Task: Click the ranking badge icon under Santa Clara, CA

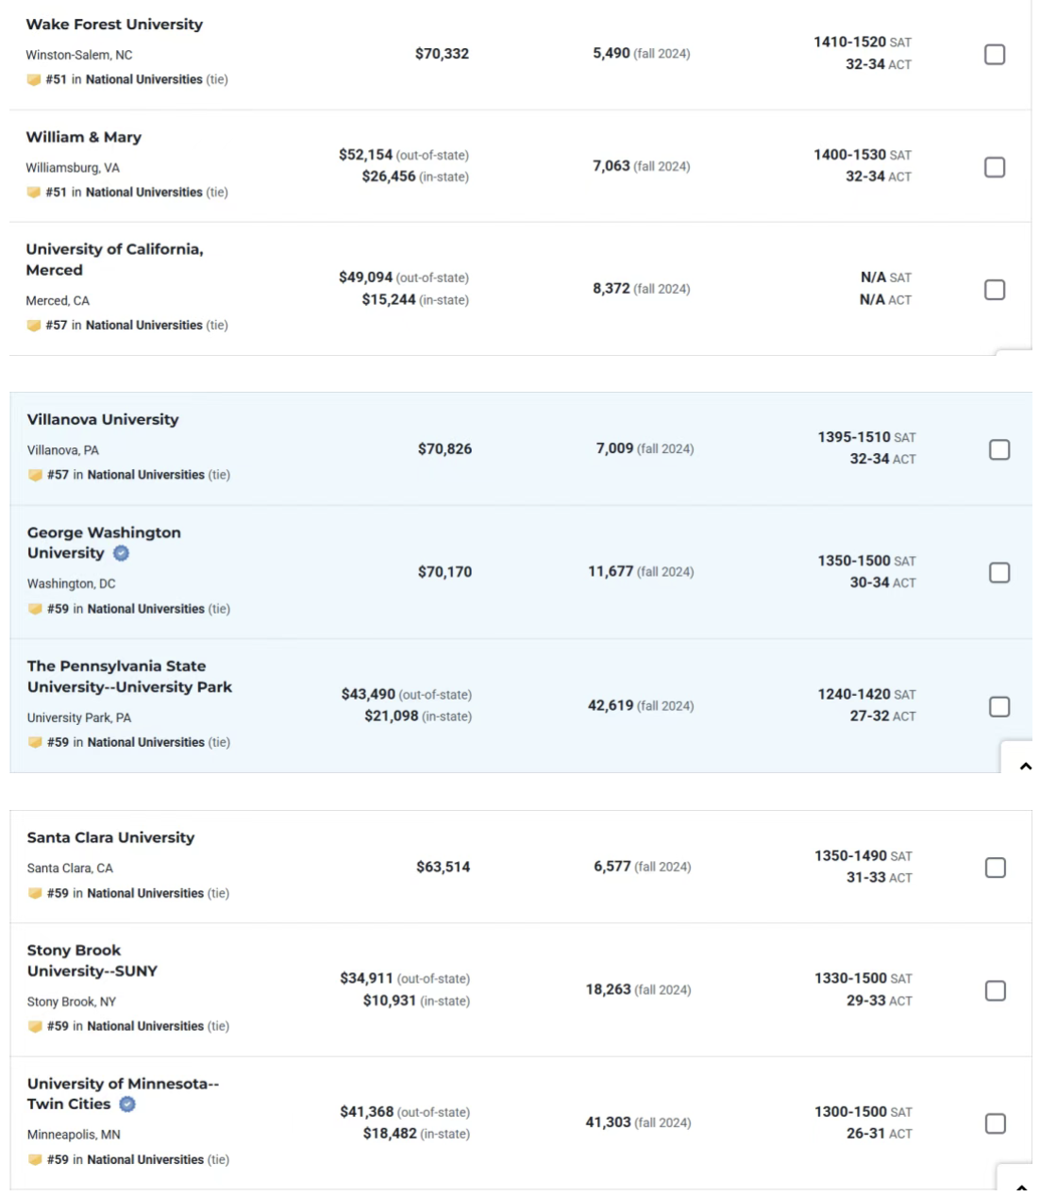Action: pyautogui.click(x=35, y=894)
